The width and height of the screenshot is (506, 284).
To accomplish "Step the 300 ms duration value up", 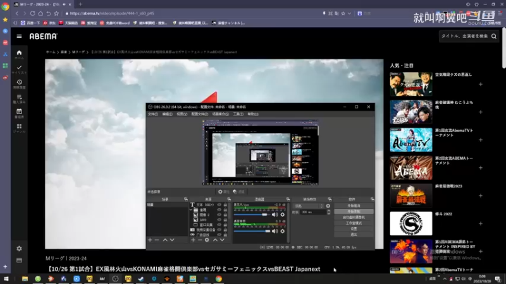I will (x=328, y=211).
